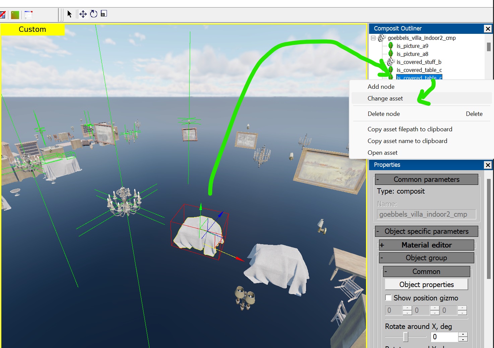The height and width of the screenshot is (348, 494).
Task: Collapse goebbels_villa_indoor2_cmp tree node
Action: click(373, 38)
